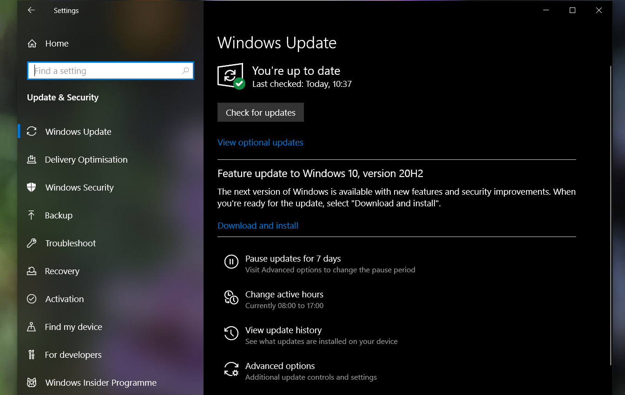
Task: Click the Activation checkmark circle icon
Action: pyautogui.click(x=32, y=299)
